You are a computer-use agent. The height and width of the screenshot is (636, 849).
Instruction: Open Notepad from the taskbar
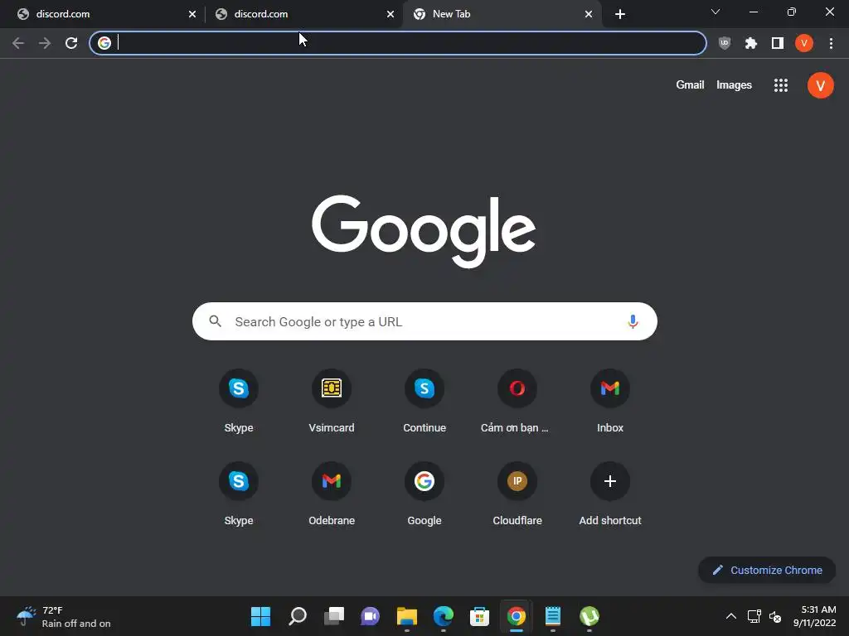click(x=553, y=616)
